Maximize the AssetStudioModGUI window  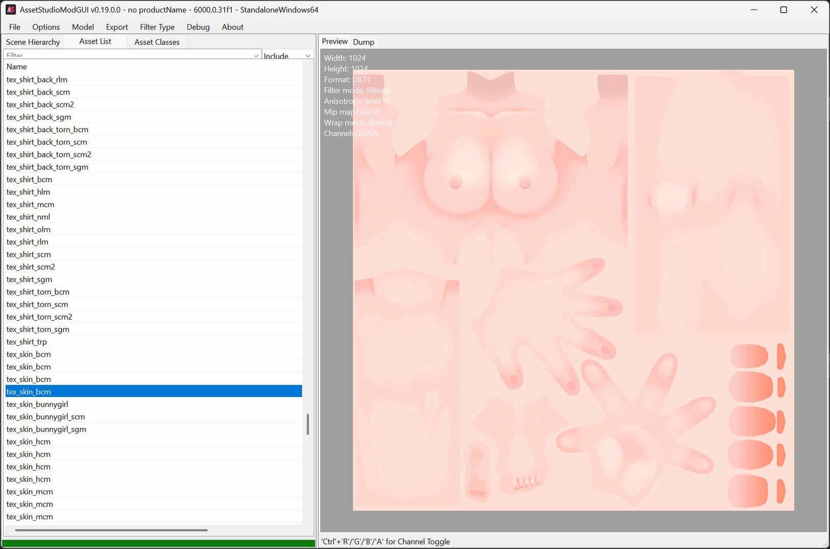(x=784, y=10)
